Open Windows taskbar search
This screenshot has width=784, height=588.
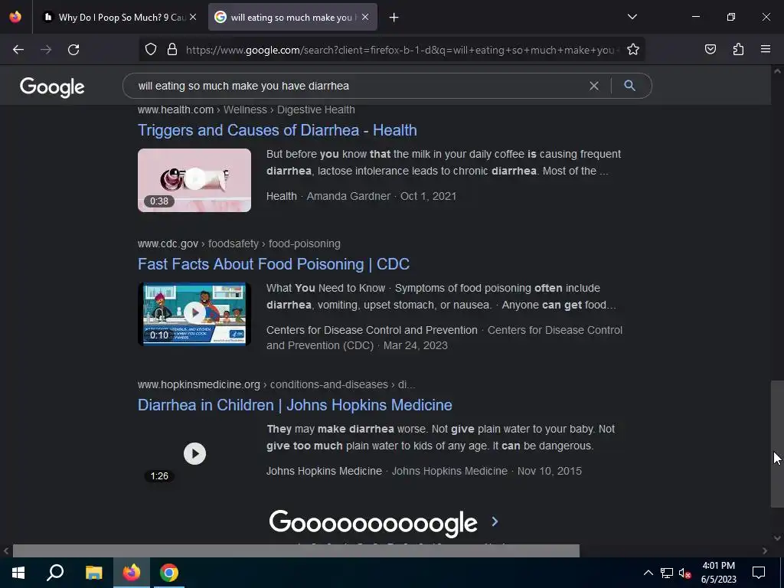point(55,573)
